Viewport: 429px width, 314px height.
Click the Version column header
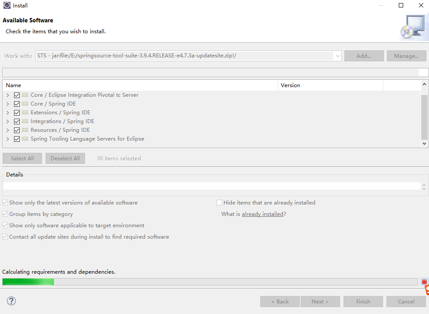point(330,85)
